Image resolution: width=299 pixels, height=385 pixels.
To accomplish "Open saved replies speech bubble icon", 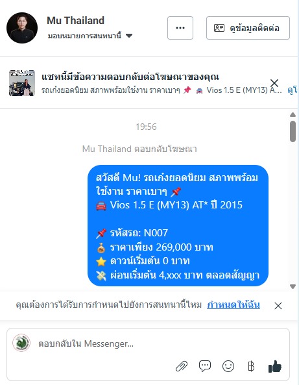I will click(205, 366).
